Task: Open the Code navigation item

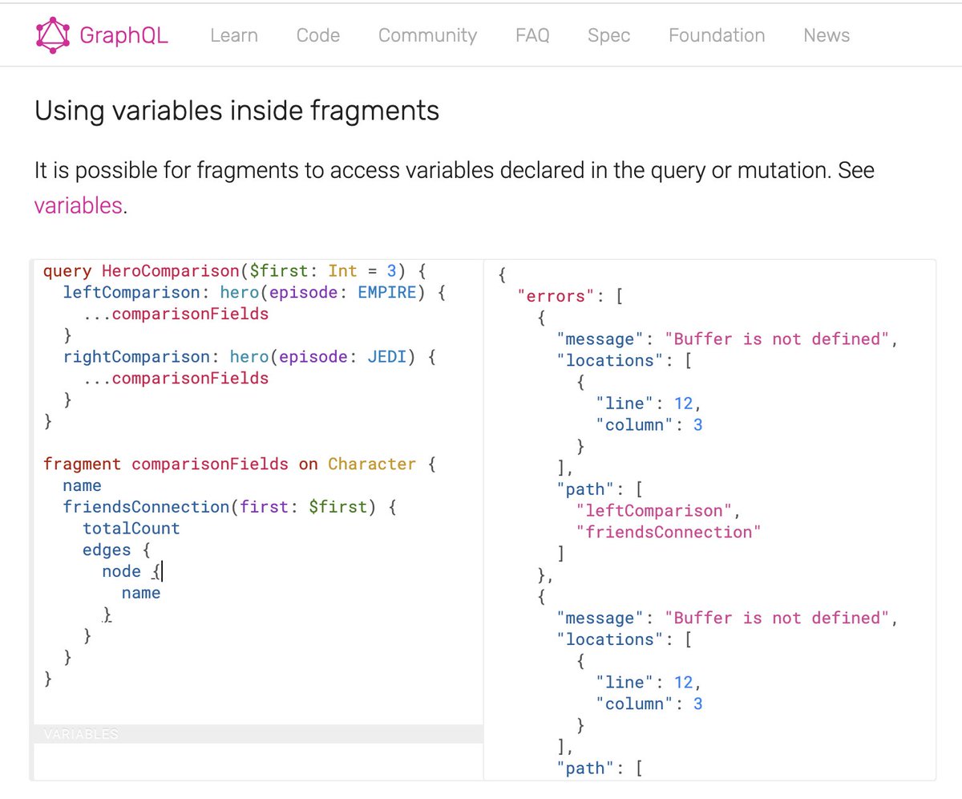Action: point(318,35)
